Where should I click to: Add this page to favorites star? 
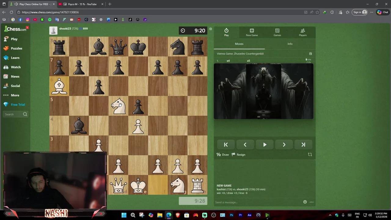(x=317, y=12)
